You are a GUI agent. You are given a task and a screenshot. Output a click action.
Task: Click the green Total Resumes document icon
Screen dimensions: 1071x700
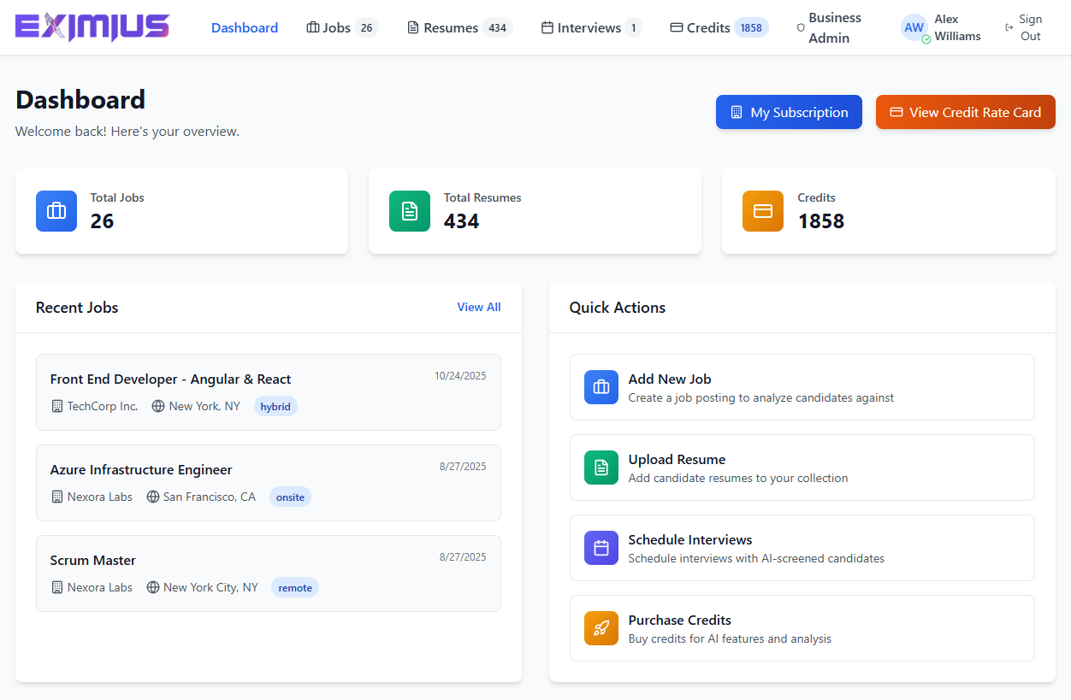click(410, 211)
